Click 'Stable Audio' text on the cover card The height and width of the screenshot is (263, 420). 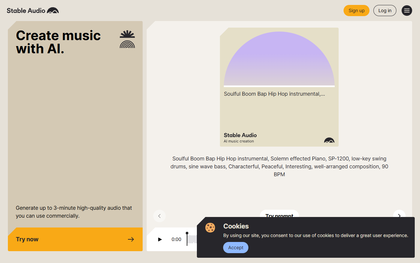pyautogui.click(x=240, y=135)
